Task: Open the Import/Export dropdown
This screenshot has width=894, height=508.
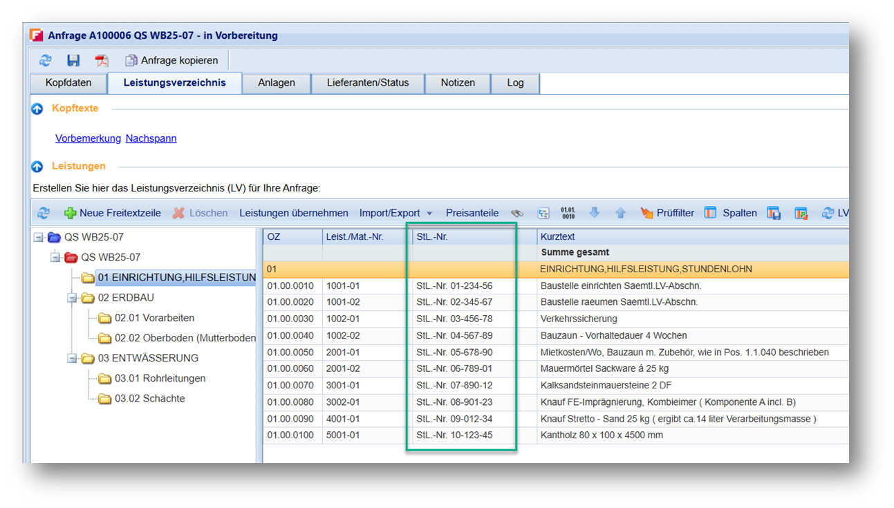Action: point(395,213)
